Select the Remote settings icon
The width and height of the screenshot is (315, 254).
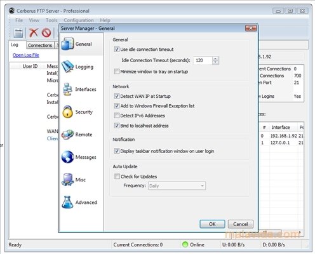pos(67,135)
